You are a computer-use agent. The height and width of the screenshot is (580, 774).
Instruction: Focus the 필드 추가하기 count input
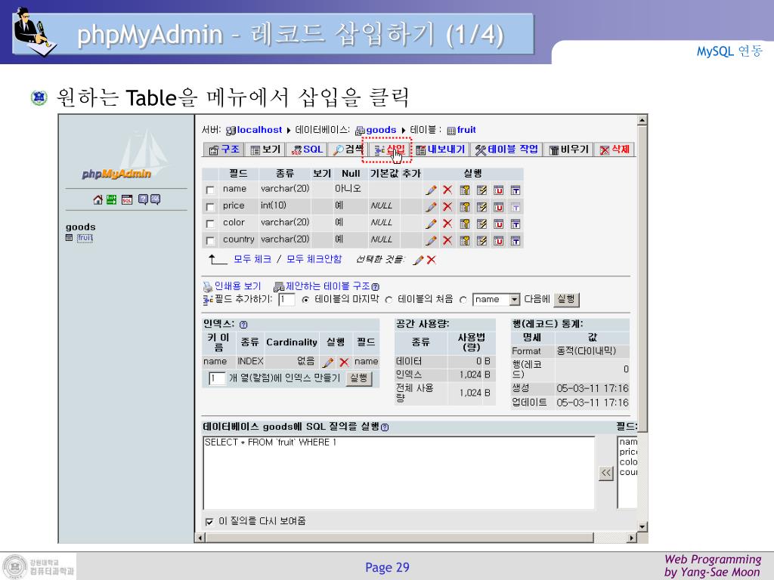[286, 299]
